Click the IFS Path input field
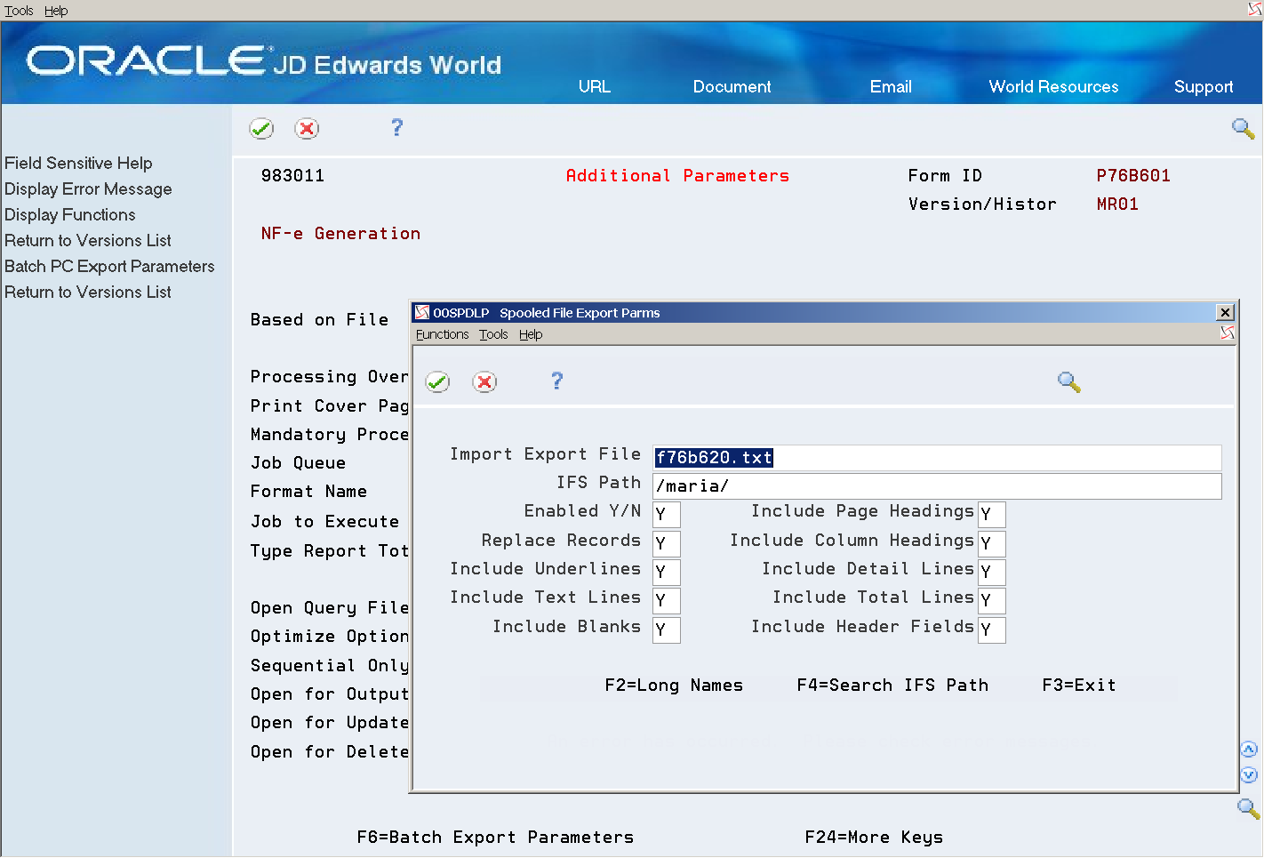Image resolution: width=1264 pixels, height=858 pixels. click(937, 485)
